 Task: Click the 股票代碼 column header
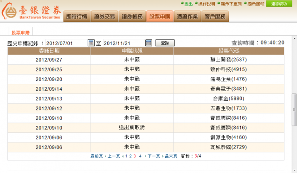(x=229, y=51)
